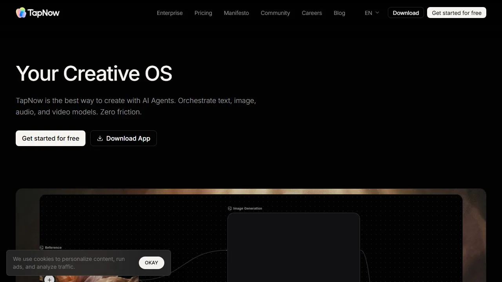The width and height of the screenshot is (502, 282).
Task: Visit the Community page
Action: 275,13
